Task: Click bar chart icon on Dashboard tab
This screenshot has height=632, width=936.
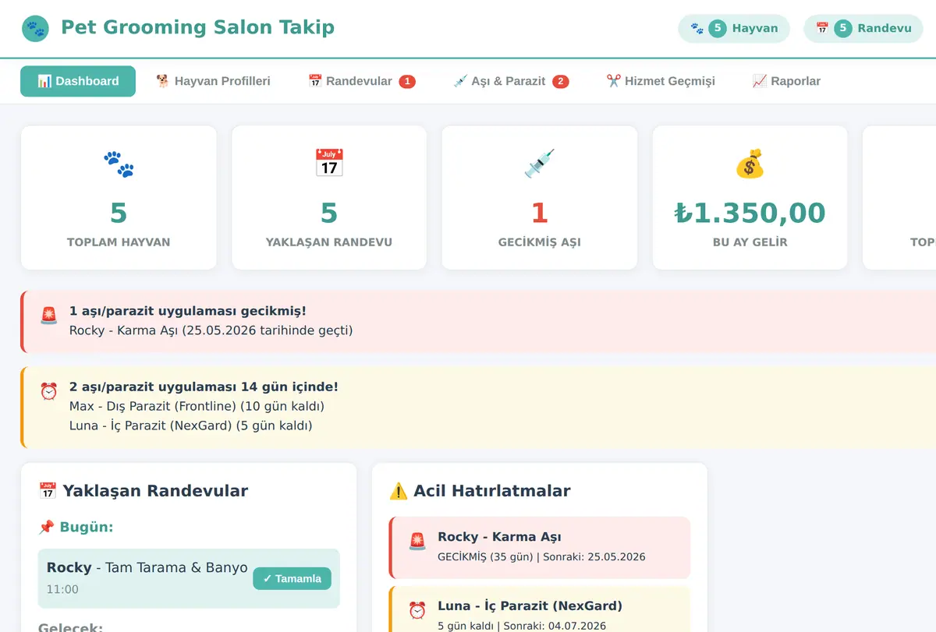Action: [44, 81]
